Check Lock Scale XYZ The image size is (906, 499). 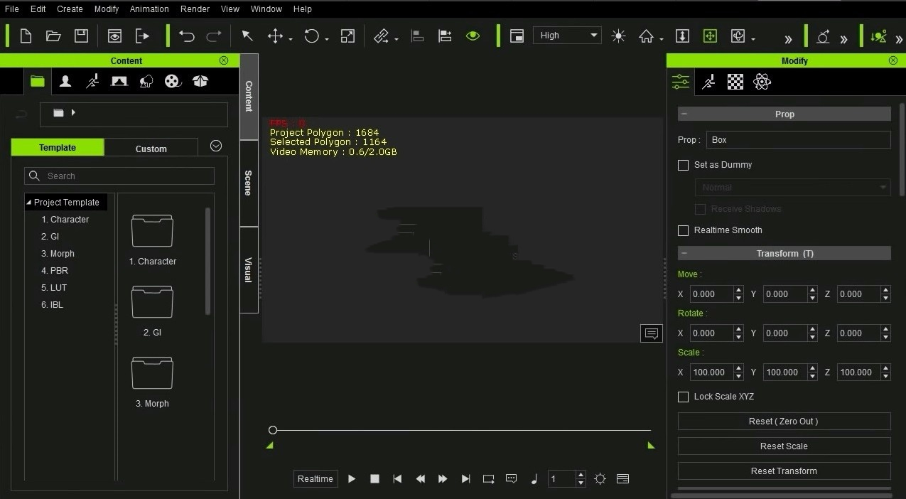683,397
